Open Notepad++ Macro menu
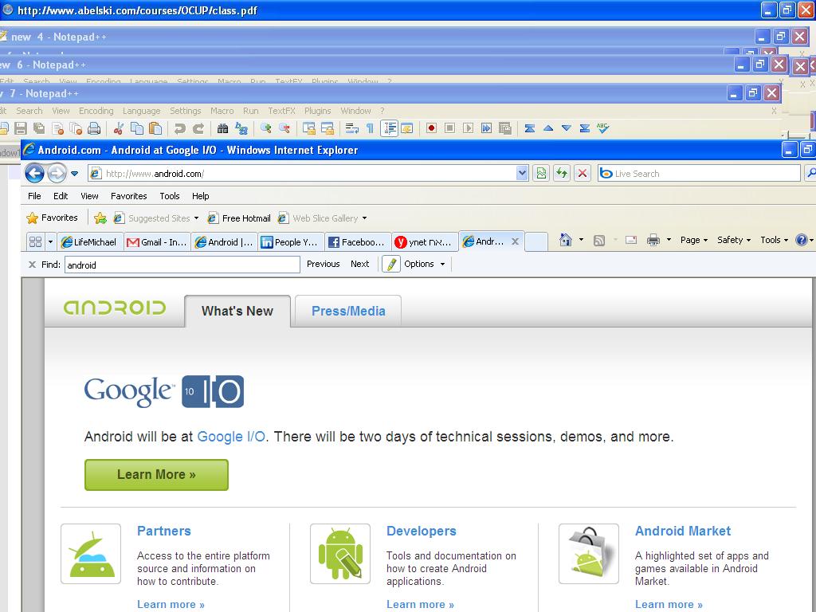Image resolution: width=816 pixels, height=612 pixels. coord(222,111)
